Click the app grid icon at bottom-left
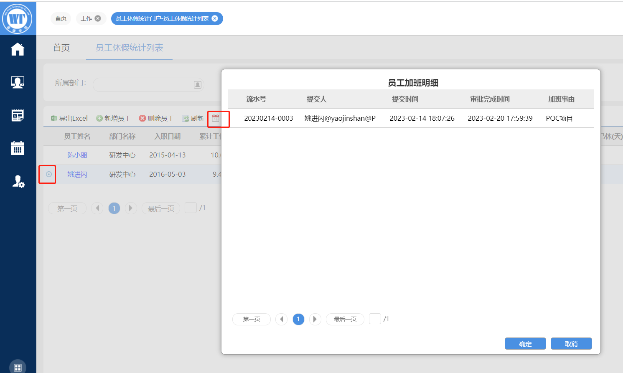This screenshot has width=623, height=373. pos(18,368)
